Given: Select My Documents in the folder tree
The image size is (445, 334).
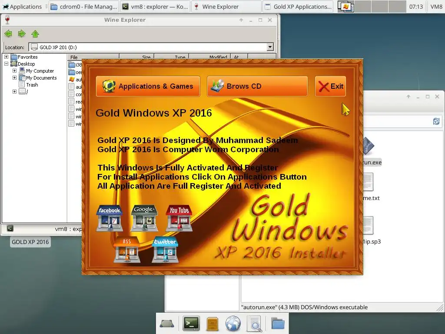Looking at the screenshot, I should pos(41,78).
